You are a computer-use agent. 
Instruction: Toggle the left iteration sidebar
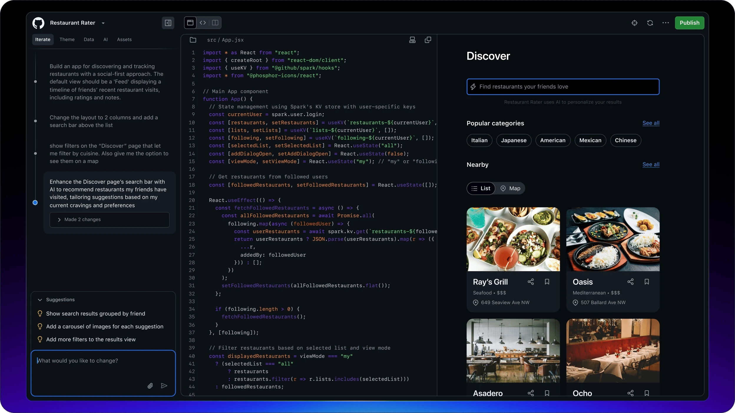[168, 23]
